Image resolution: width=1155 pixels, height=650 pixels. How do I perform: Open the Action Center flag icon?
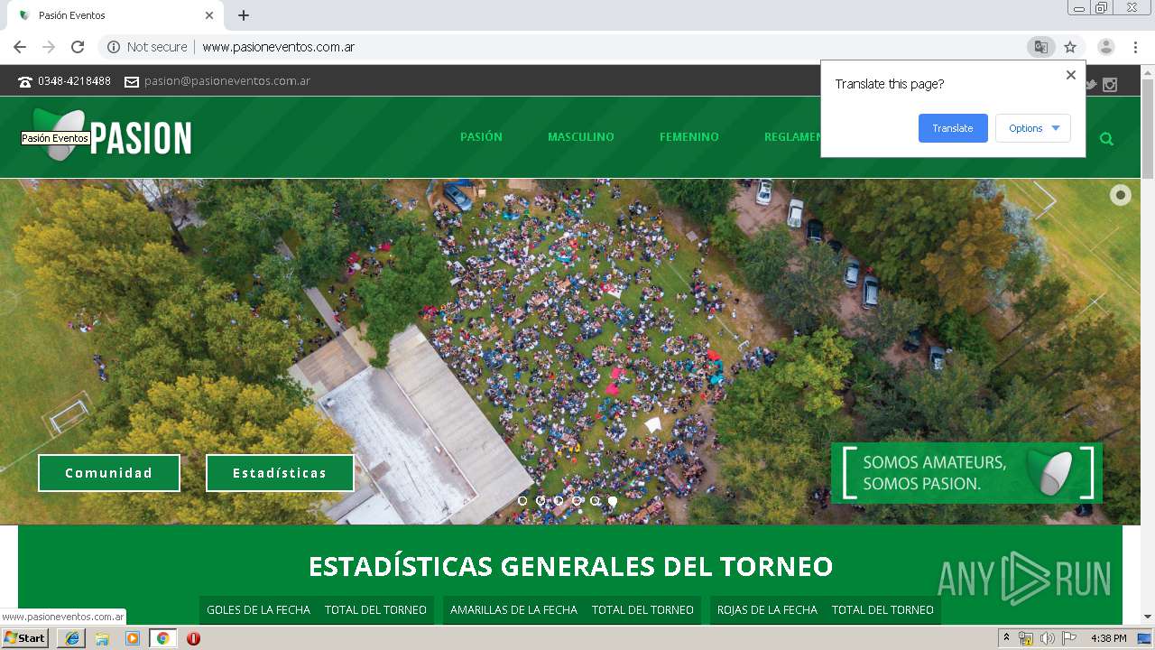tap(1069, 638)
